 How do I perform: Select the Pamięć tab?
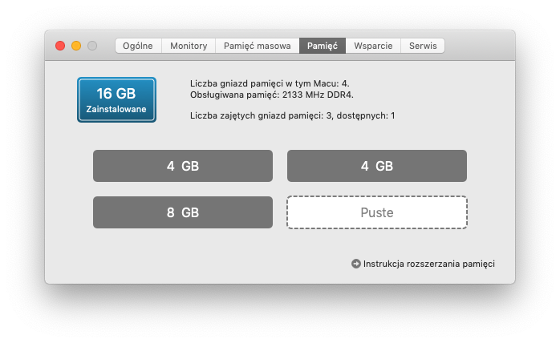(x=323, y=46)
